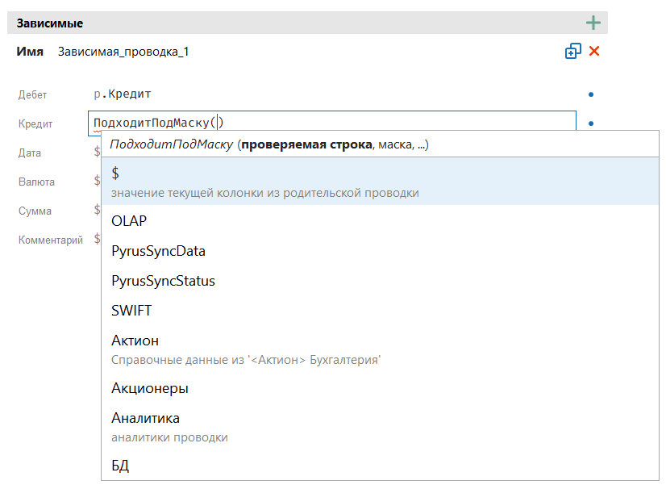
Task: Edit the name field Зависимая_проводка_1
Action: coord(123,52)
